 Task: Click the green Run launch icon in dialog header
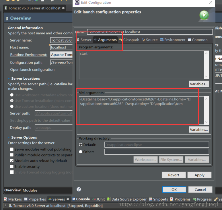(x=204, y=15)
